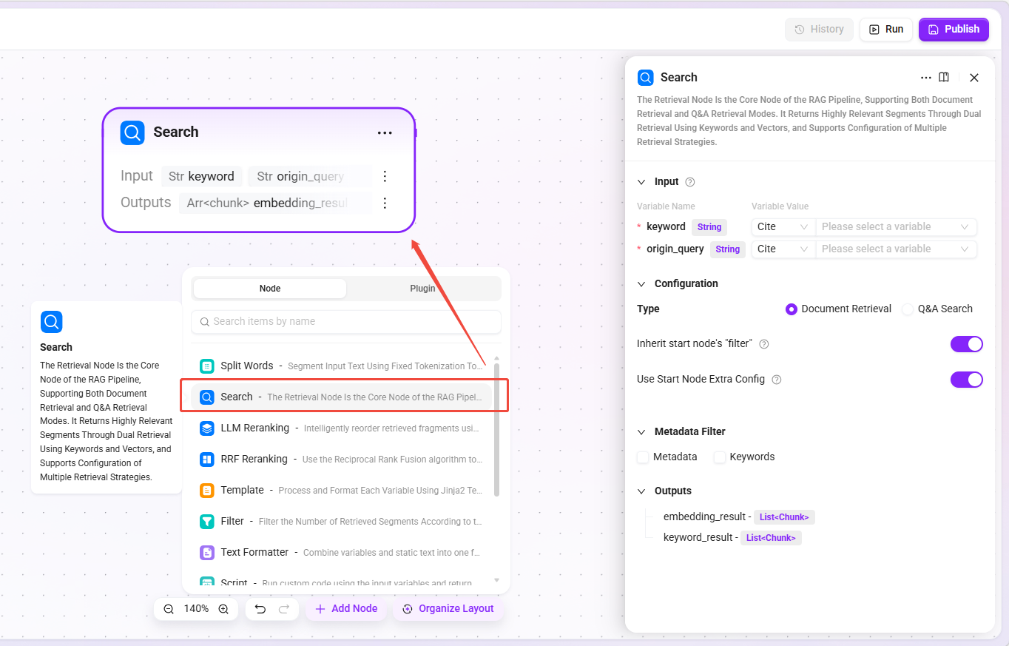Screen dimensions: 1009x646
Task: Open Cite dropdown for origin_query
Action: 783,249
